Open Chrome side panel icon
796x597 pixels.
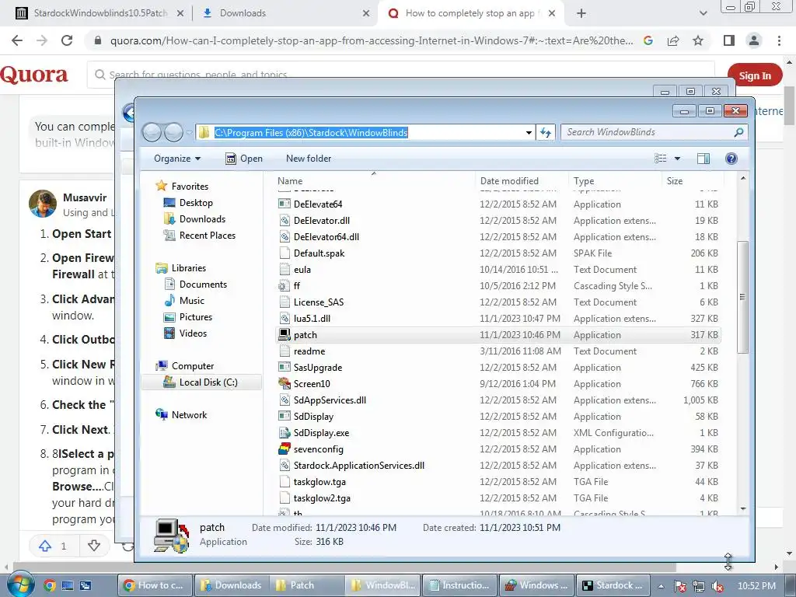click(x=729, y=40)
